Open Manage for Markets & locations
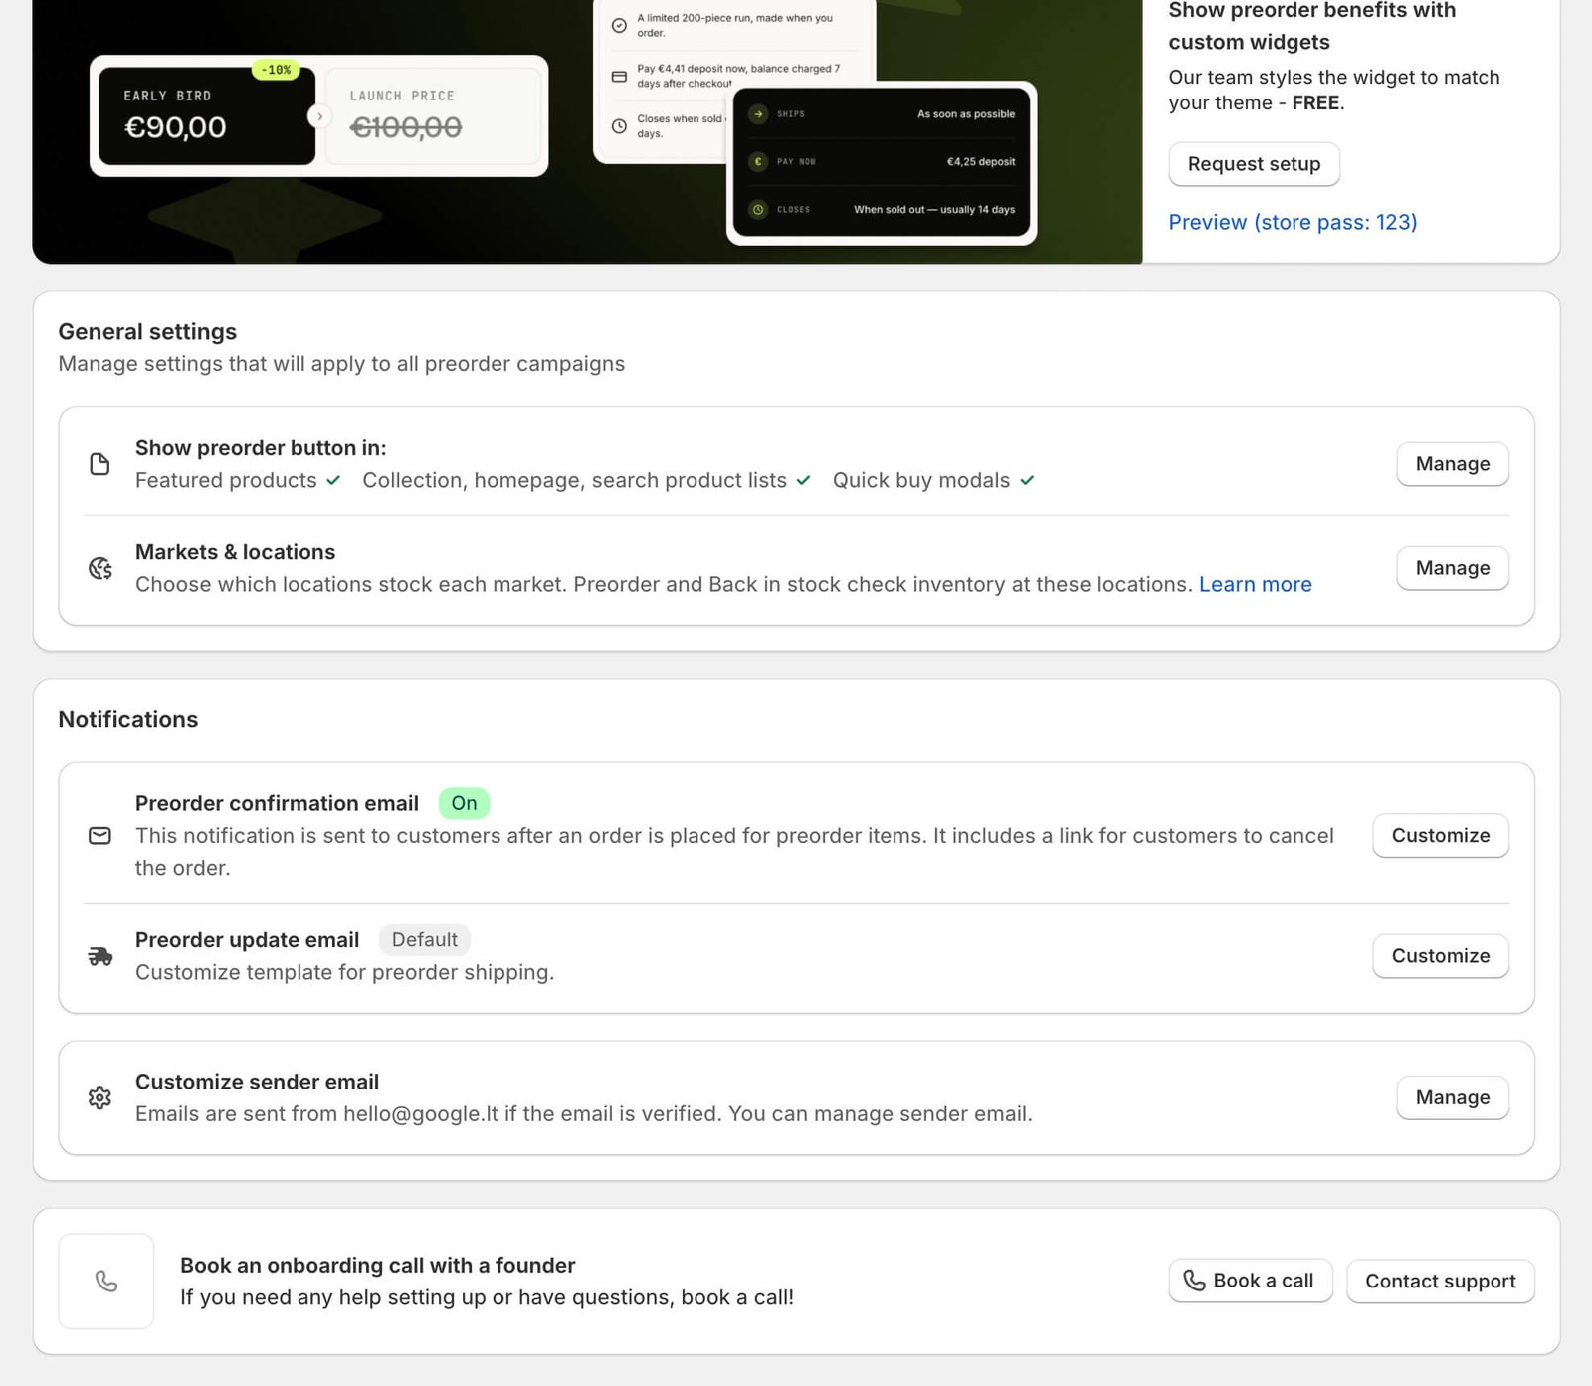1592x1386 pixels. [1453, 568]
